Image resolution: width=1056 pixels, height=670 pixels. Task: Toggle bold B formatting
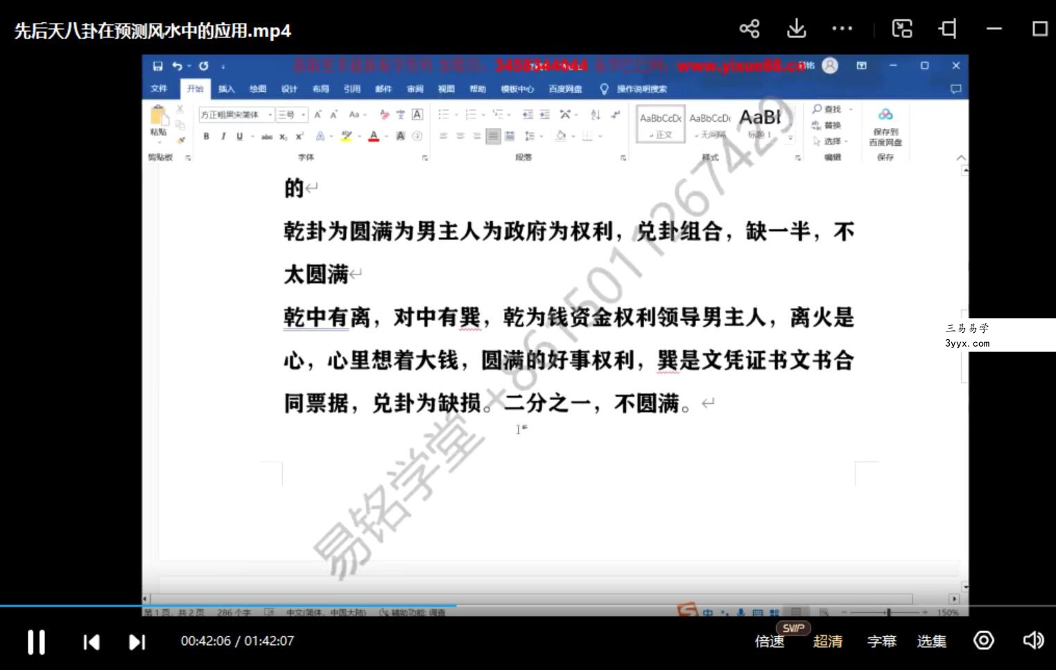(206, 137)
